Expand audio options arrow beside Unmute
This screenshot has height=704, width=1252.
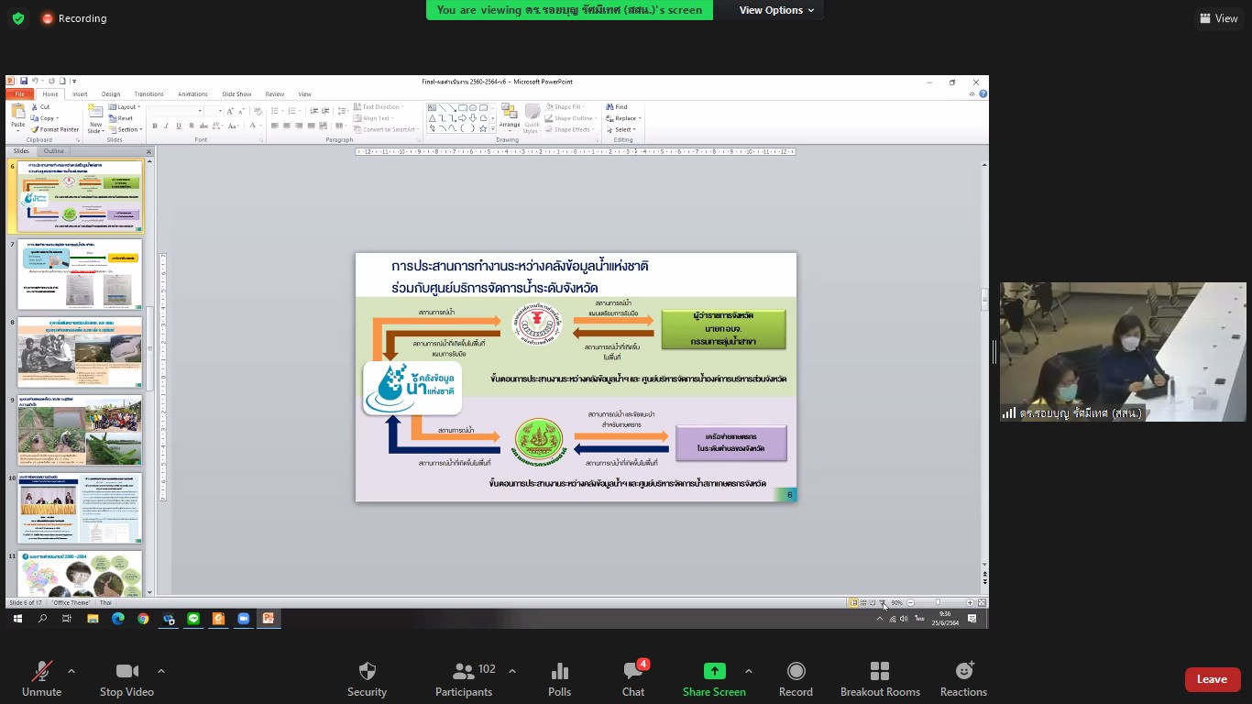tap(71, 671)
